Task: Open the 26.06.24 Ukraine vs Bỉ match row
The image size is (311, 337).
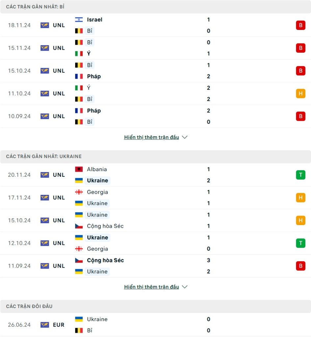Action: (155, 325)
